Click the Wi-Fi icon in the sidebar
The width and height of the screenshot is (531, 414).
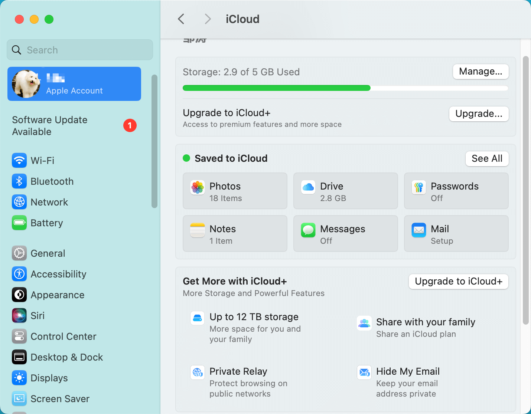(x=19, y=160)
